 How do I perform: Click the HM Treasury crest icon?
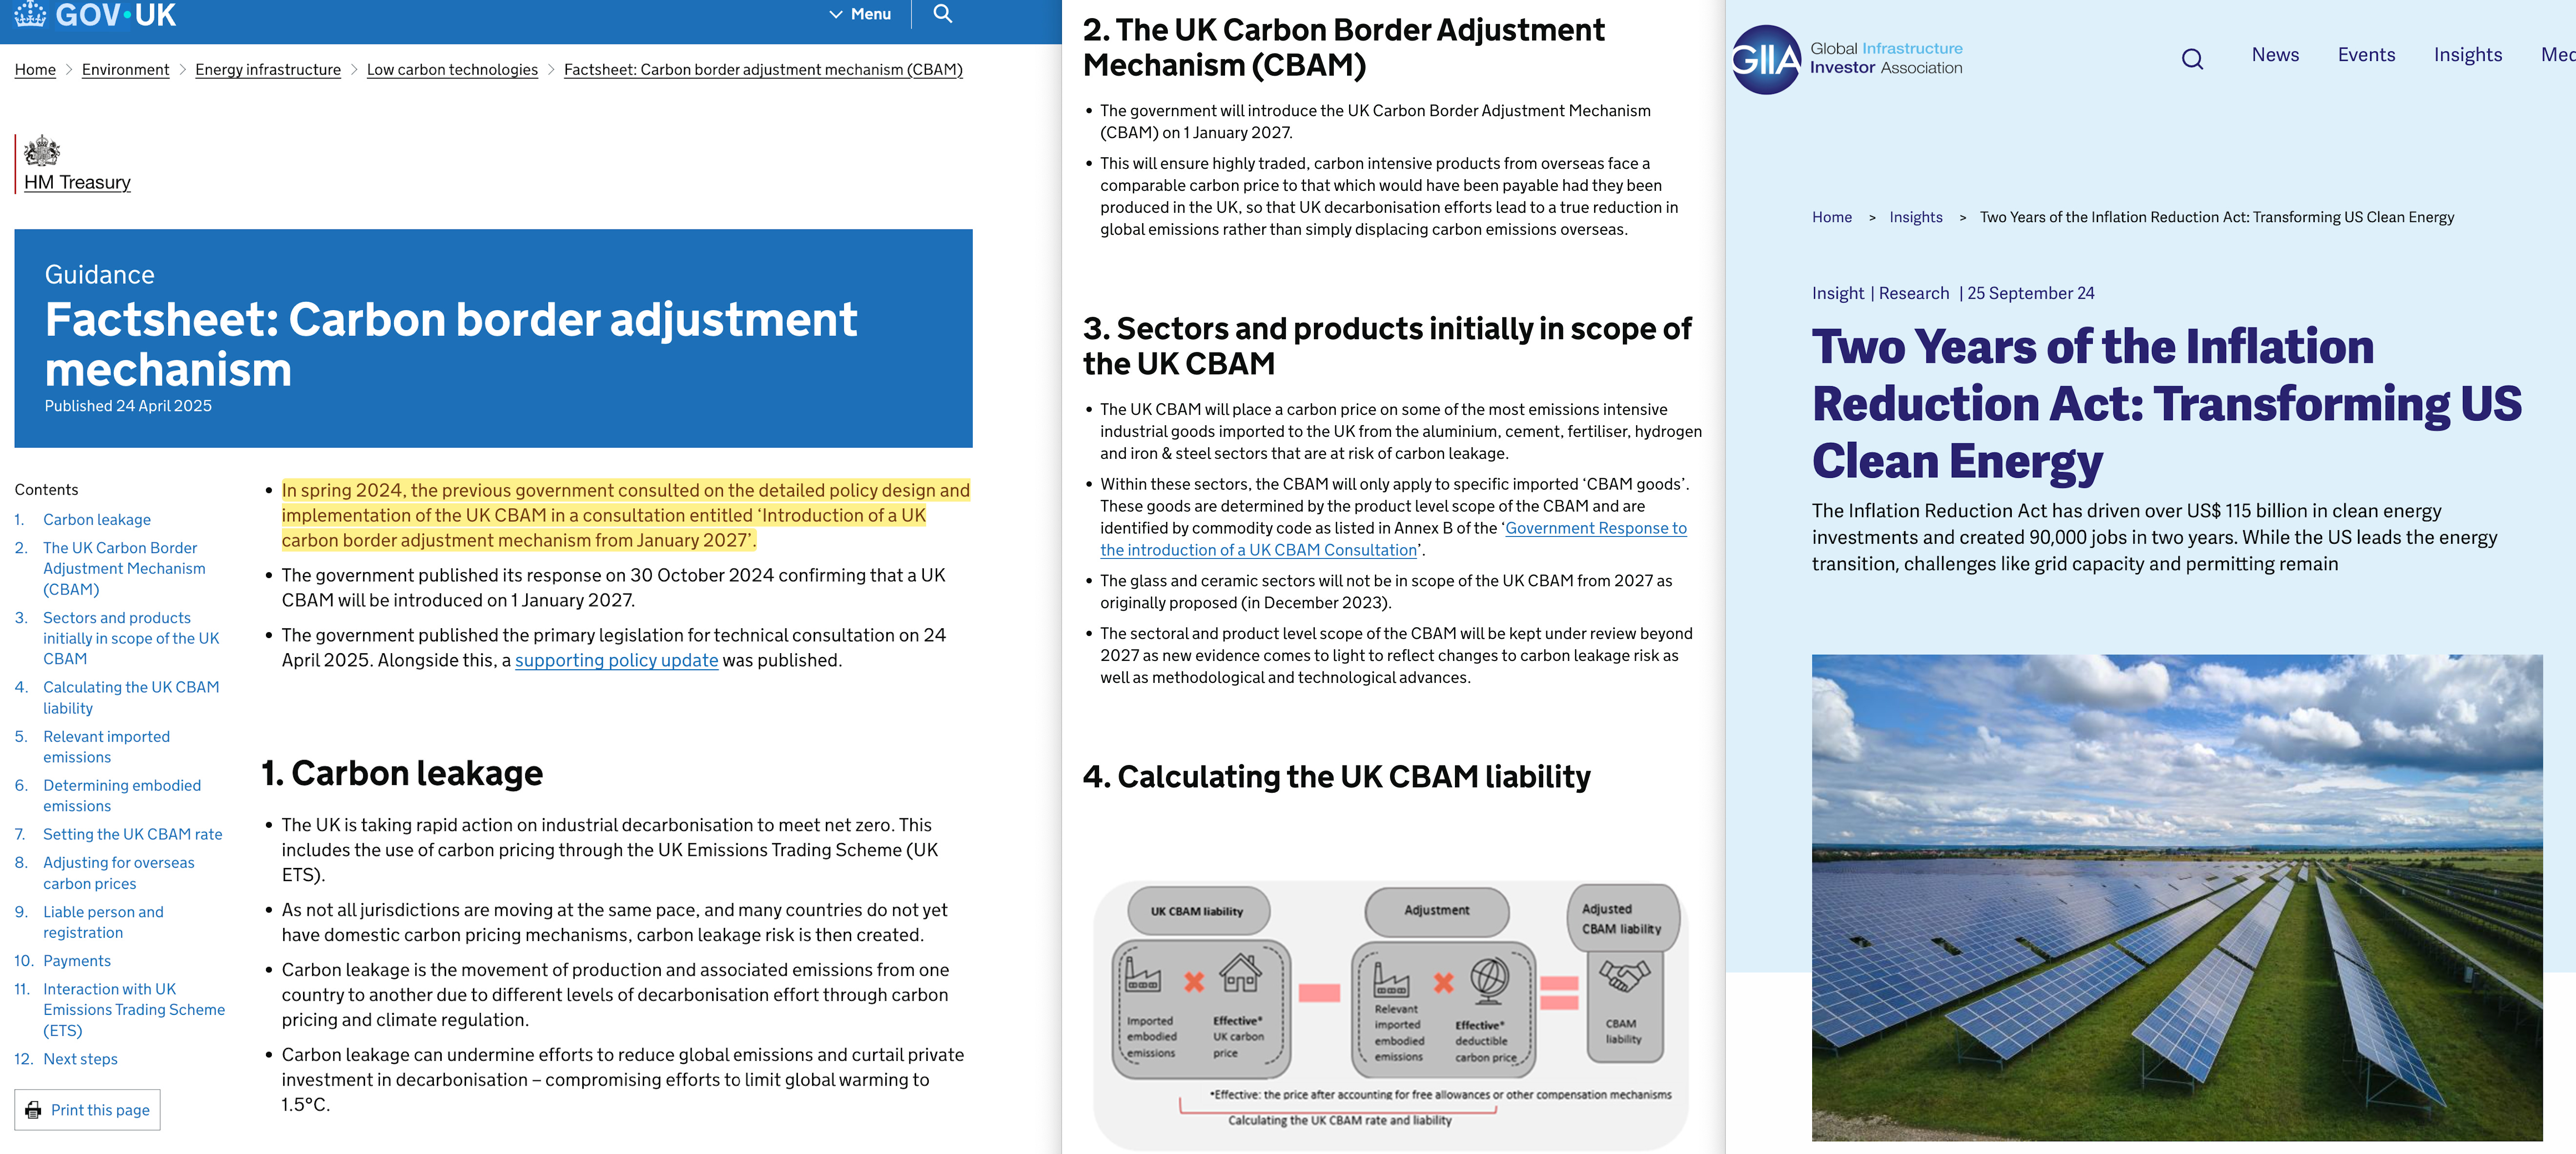[x=42, y=151]
